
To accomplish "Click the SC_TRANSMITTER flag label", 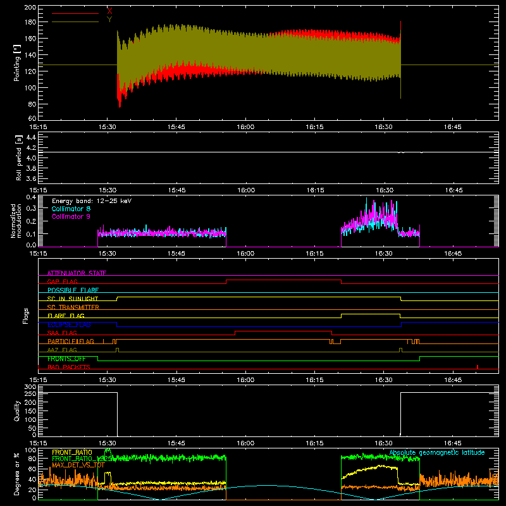I will pyautogui.click(x=73, y=307).
